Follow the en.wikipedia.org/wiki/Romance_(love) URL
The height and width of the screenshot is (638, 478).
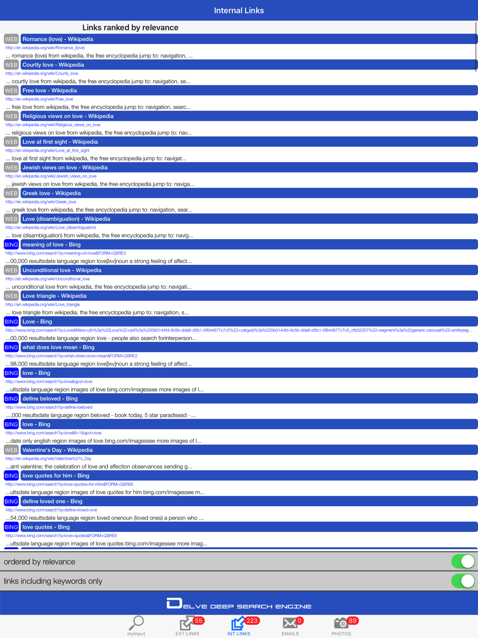click(x=45, y=48)
